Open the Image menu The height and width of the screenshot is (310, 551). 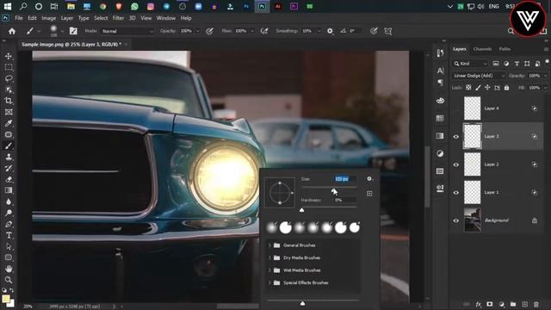click(x=48, y=18)
